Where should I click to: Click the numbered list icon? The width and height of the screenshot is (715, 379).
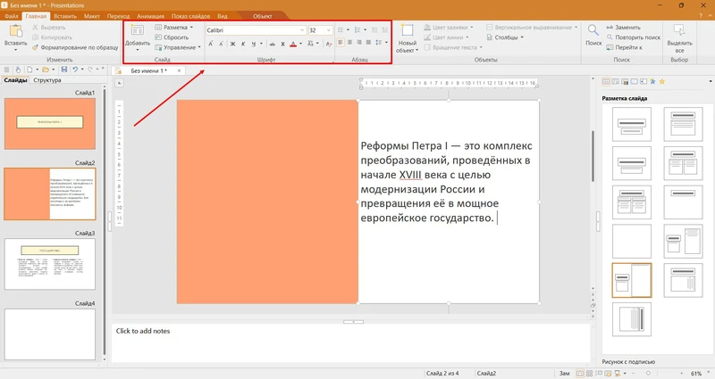point(357,30)
